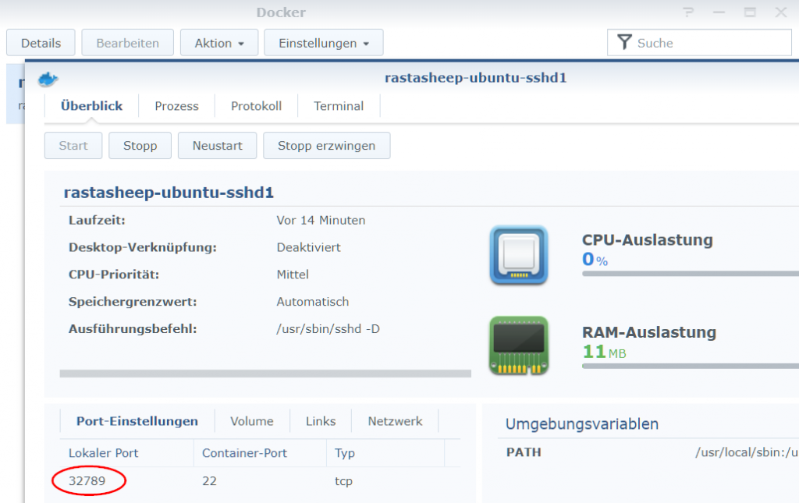This screenshot has height=503, width=799.
Task: Restart the container via Neustart
Action: [217, 145]
